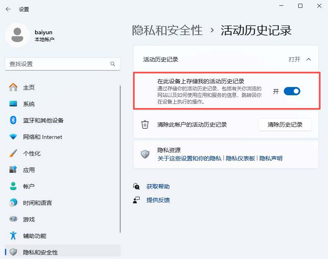
Task: Click the 隐私和安全性 shield icon in sidebar
Action: 13,252
